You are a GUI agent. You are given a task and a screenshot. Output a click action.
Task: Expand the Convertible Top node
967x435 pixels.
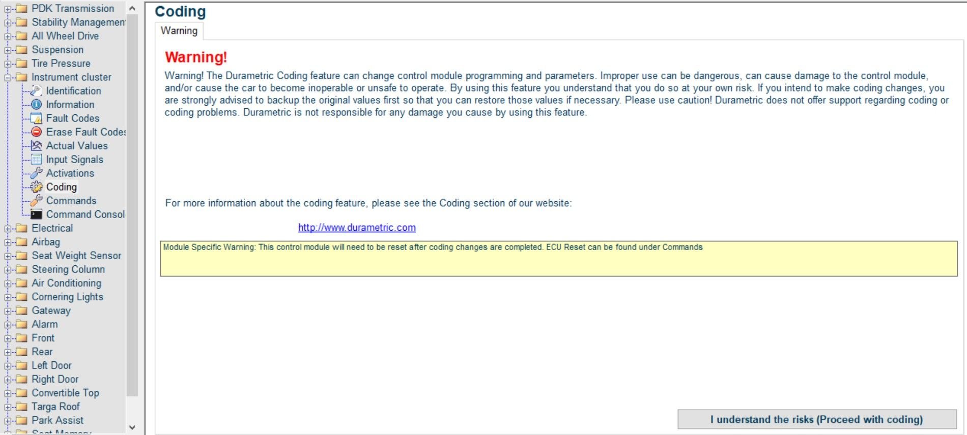(x=8, y=393)
